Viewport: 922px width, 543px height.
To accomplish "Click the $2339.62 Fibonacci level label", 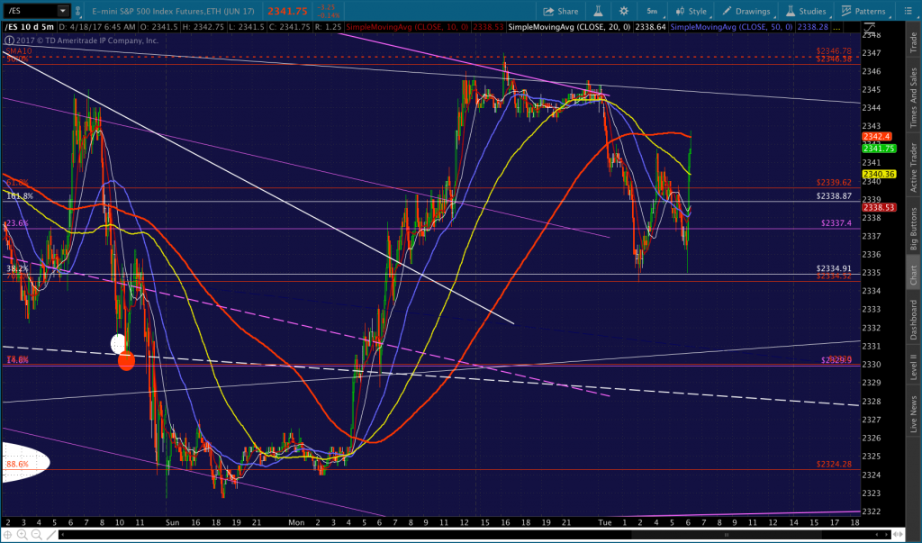I will coord(834,183).
